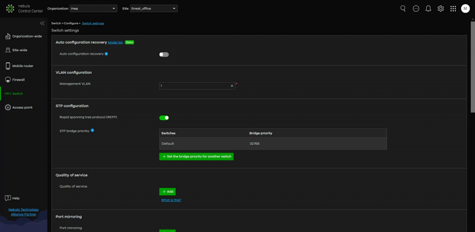The width and height of the screenshot is (475, 232).
Task: Select Mobile router in the sidebar
Action: click(22, 66)
